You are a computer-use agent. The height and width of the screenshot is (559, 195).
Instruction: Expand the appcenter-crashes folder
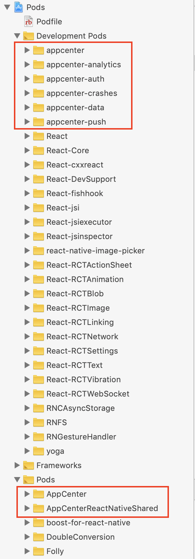[27, 93]
